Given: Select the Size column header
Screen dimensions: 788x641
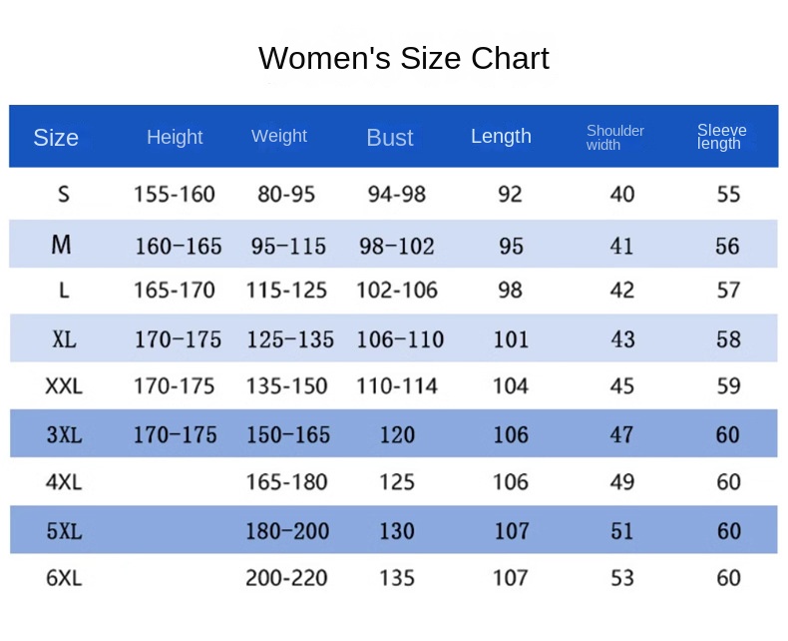Looking at the screenshot, I should coord(56,138).
